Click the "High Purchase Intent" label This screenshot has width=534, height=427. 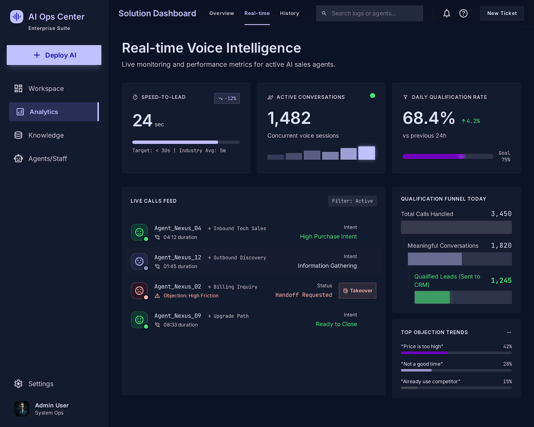[x=328, y=237]
